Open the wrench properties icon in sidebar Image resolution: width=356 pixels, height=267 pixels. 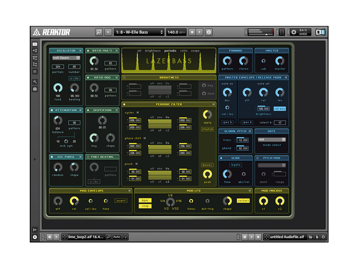point(35,82)
